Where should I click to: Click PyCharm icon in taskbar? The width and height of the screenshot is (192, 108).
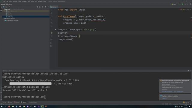[x=42, y=106]
